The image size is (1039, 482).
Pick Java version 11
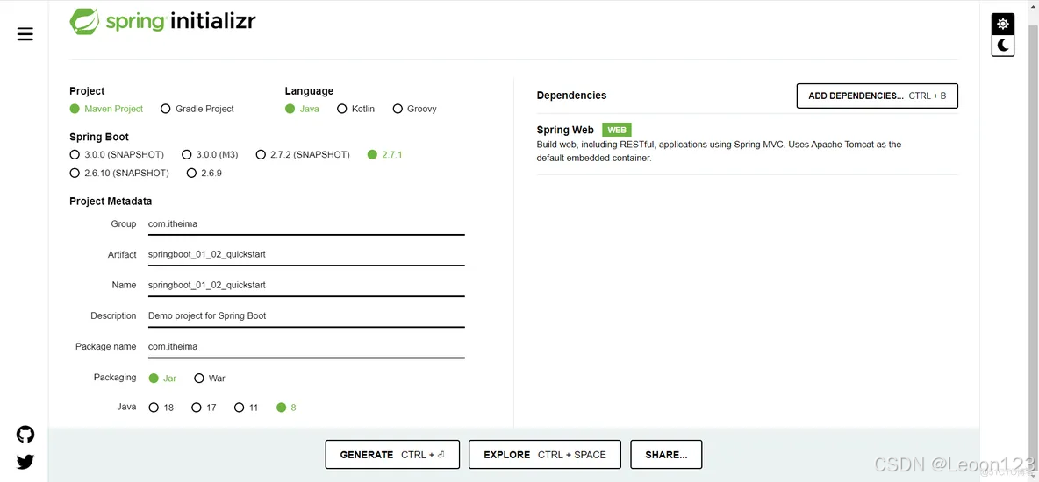pyautogui.click(x=247, y=408)
